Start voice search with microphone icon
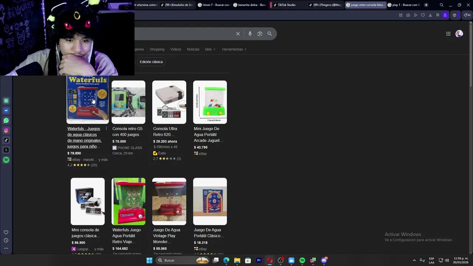The height and width of the screenshot is (266, 473). [x=250, y=34]
